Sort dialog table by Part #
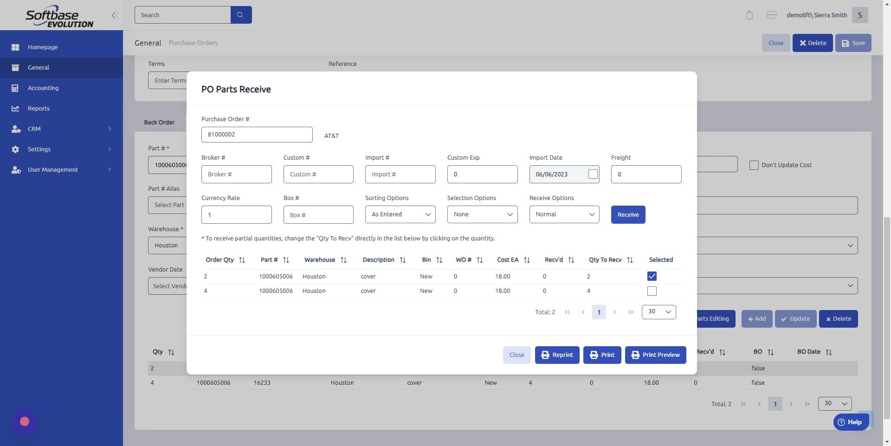 [286, 260]
